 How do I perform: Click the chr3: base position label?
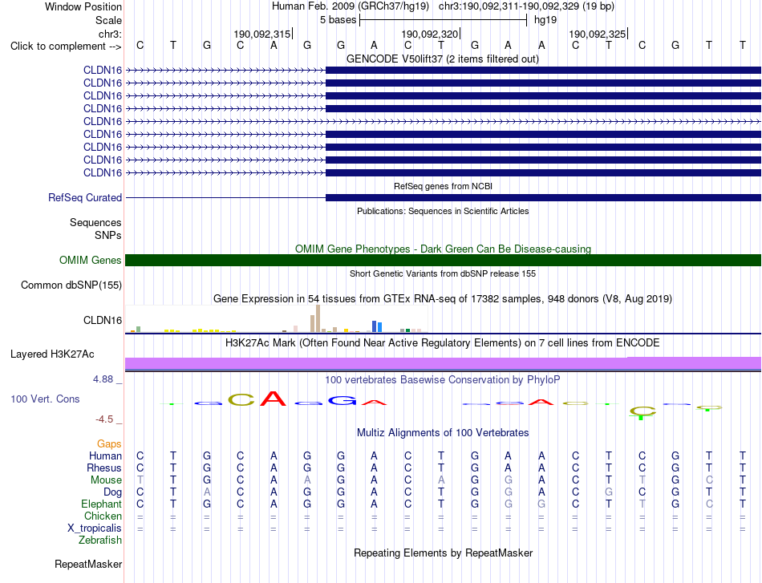click(x=110, y=34)
